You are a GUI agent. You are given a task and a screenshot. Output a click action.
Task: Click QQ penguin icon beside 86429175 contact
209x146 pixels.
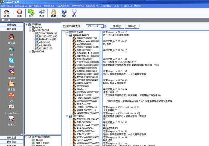[74, 38]
